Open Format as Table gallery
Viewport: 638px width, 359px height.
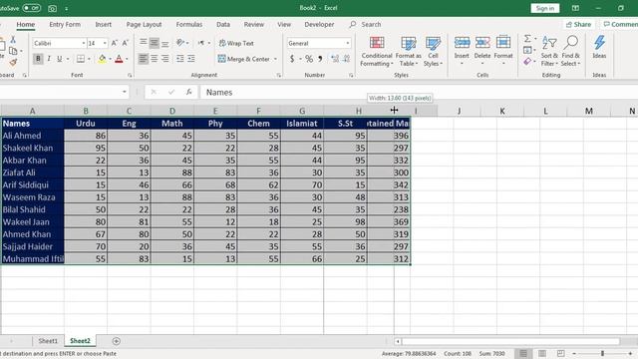point(408,51)
